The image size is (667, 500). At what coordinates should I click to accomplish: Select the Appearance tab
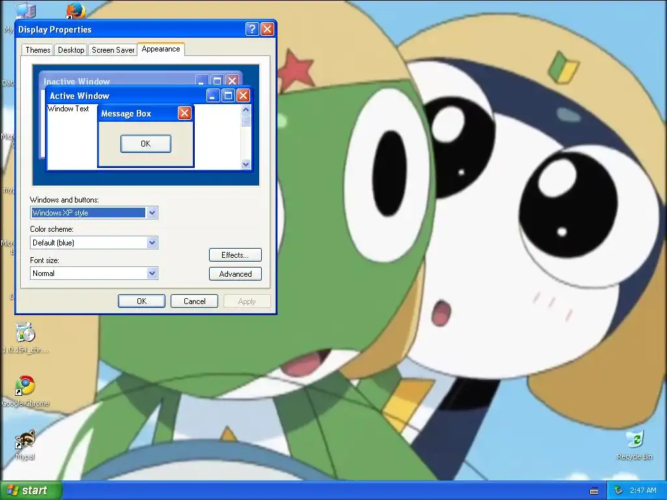pos(161,49)
